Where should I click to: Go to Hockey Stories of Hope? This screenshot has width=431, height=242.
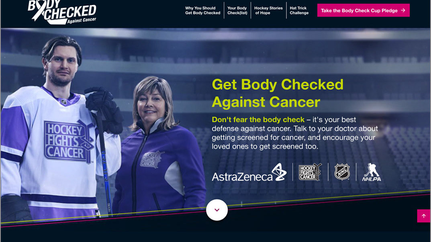coord(268,10)
